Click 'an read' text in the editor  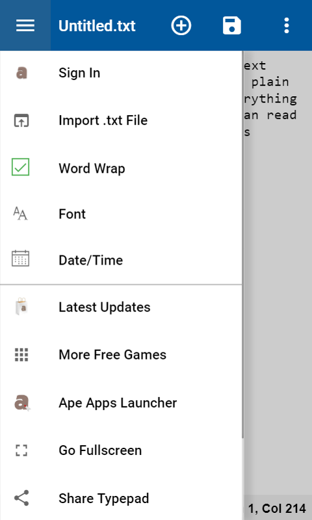(270, 115)
